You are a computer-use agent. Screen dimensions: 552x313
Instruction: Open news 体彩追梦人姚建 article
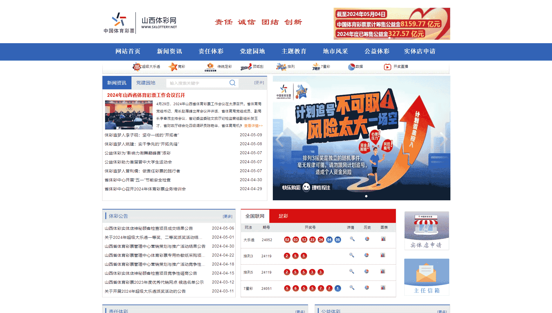pyautogui.click(x=142, y=144)
